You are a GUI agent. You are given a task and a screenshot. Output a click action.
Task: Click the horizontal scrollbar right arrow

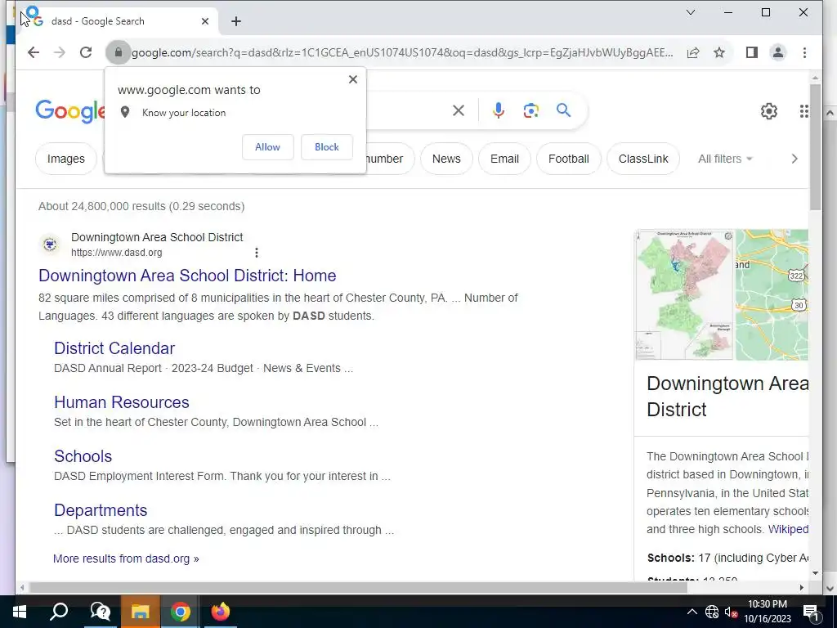click(801, 587)
